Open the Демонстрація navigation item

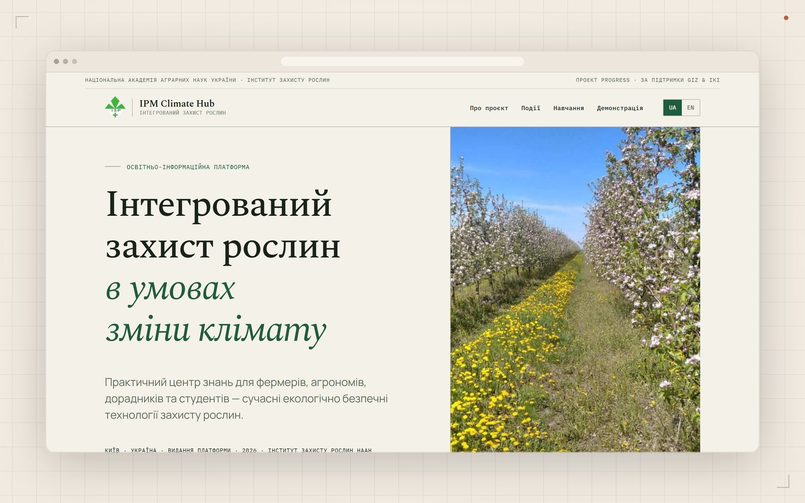pyautogui.click(x=620, y=108)
